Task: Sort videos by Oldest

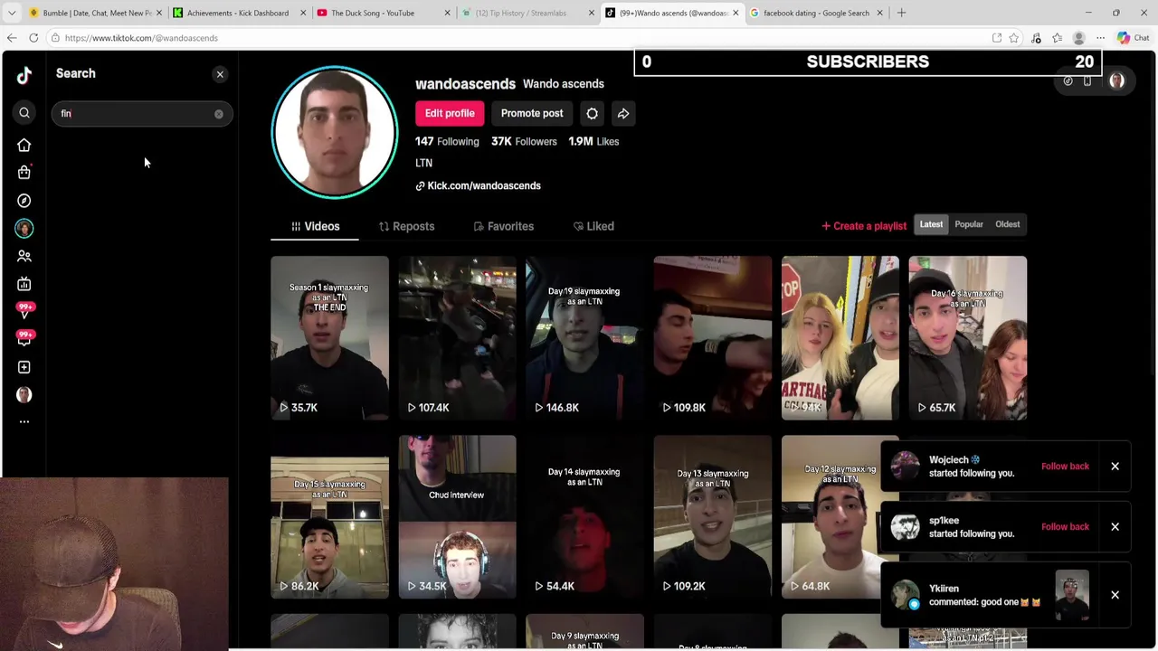Action: point(1007,224)
